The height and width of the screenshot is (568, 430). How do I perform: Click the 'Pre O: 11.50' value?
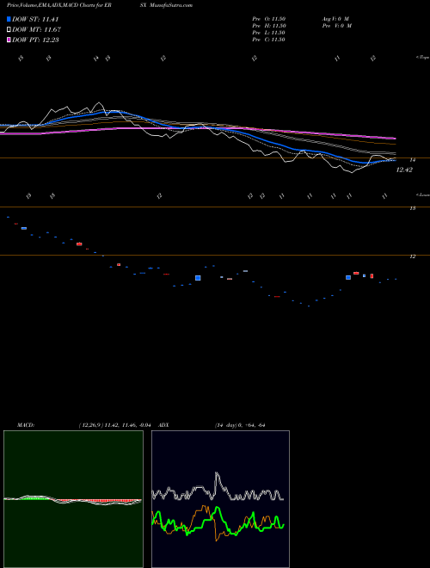click(x=269, y=19)
